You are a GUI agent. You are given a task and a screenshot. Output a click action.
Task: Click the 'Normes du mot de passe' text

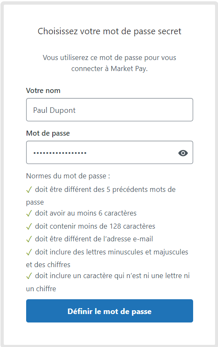click(68, 176)
